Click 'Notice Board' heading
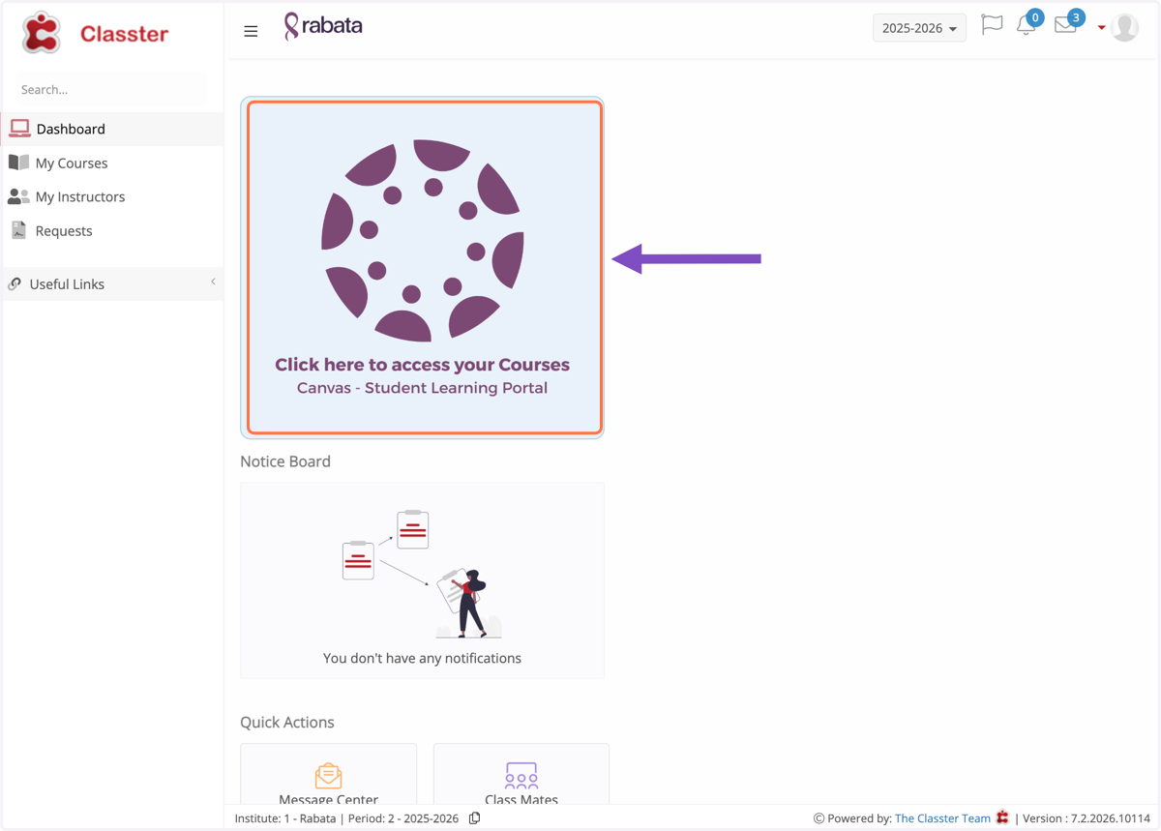Screen dimensions: 1161x831 (285, 461)
